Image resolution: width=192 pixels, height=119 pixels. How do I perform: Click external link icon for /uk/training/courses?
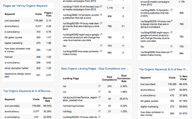99,106
